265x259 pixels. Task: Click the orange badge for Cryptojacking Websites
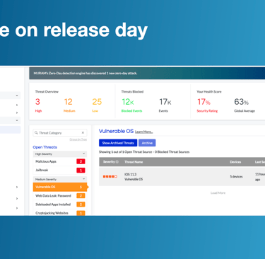81,213
